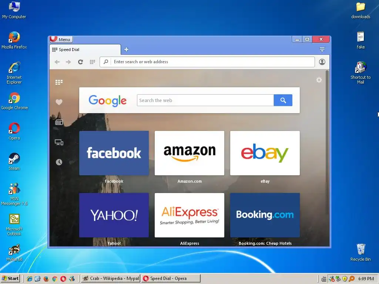
Task: Open the Amazon.com speed dial tile
Action: pyautogui.click(x=189, y=153)
